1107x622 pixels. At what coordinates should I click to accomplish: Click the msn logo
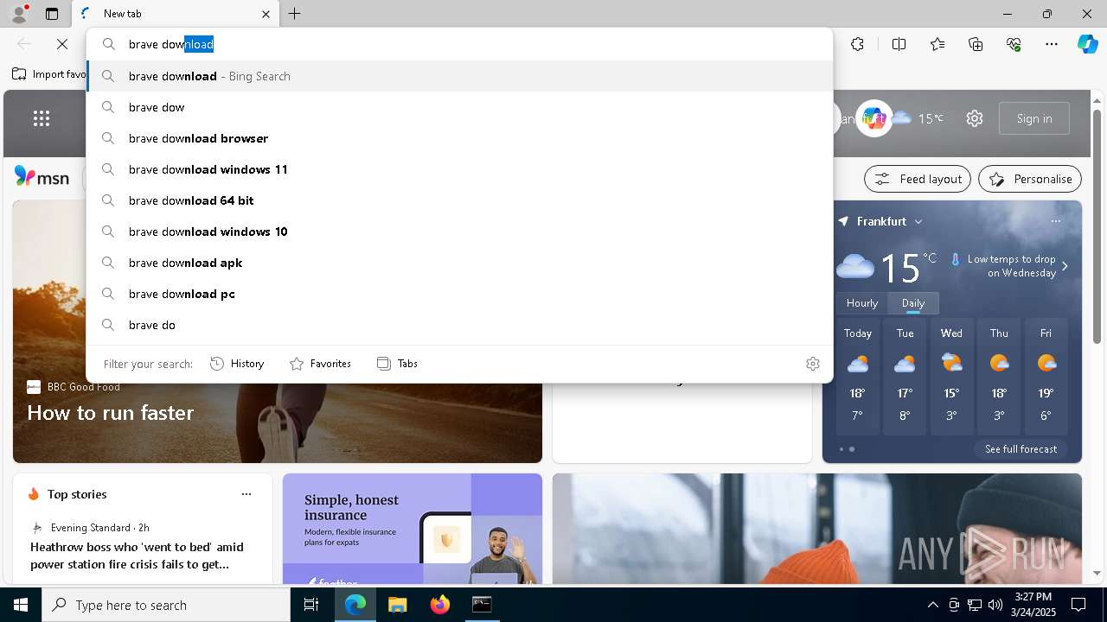click(x=42, y=178)
